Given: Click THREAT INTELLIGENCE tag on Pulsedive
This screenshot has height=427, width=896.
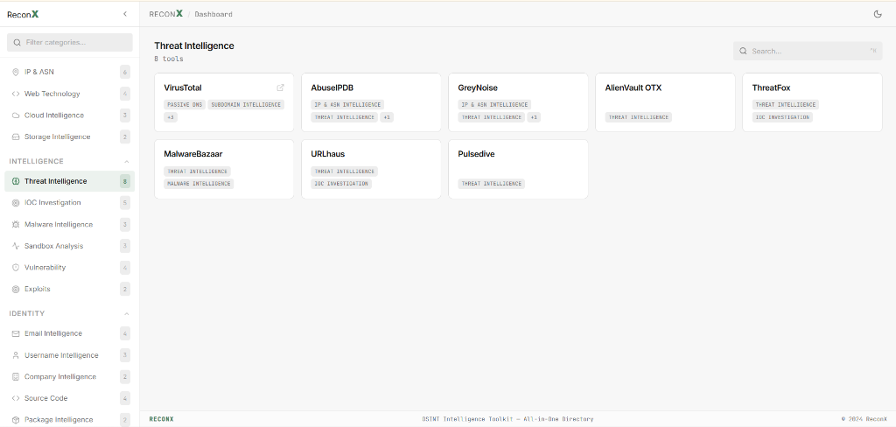Looking at the screenshot, I should 492,184.
